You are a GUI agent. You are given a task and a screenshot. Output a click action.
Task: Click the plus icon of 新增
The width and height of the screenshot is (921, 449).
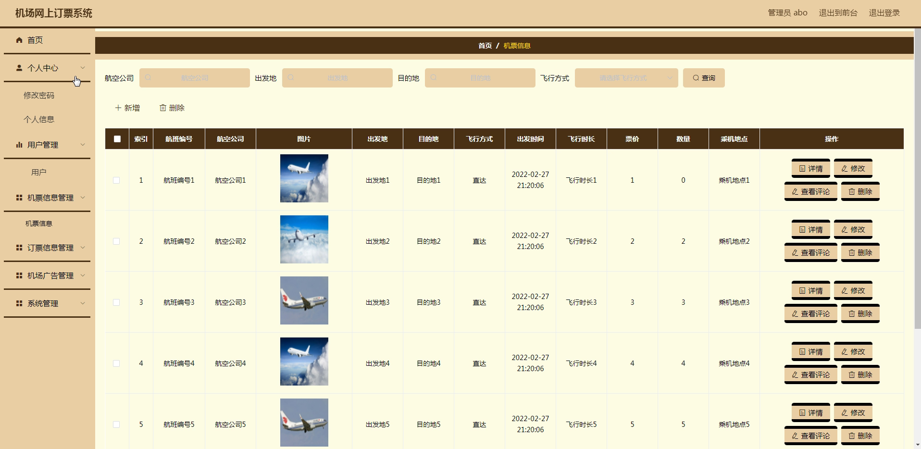pos(118,108)
